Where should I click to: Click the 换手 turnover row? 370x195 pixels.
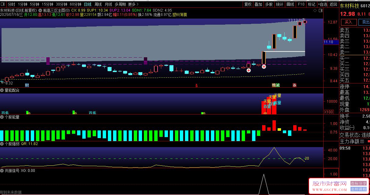click(x=355, y=116)
